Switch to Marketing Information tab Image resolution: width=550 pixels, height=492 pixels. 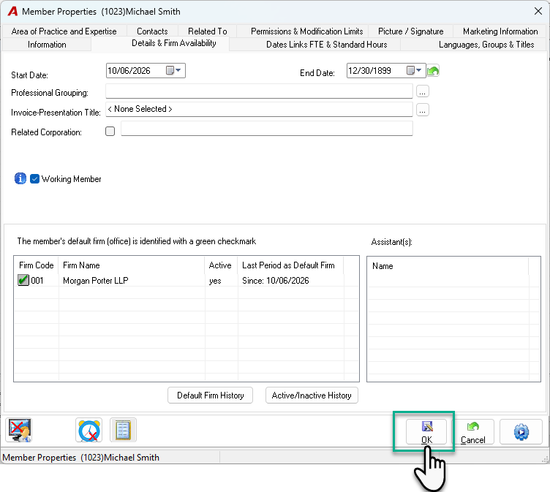click(x=500, y=31)
